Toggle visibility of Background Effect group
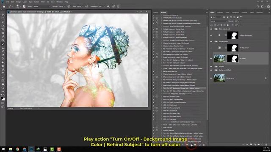271x152 pixels. click(211, 70)
